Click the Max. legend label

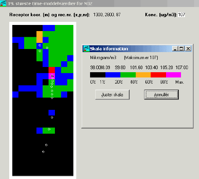click(x=180, y=82)
